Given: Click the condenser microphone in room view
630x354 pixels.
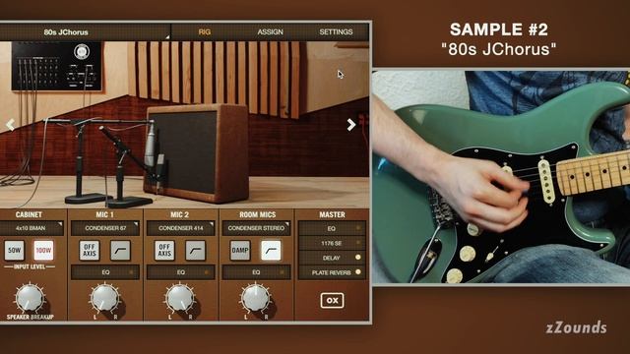Looking at the screenshot, I should pyautogui.click(x=150, y=145).
